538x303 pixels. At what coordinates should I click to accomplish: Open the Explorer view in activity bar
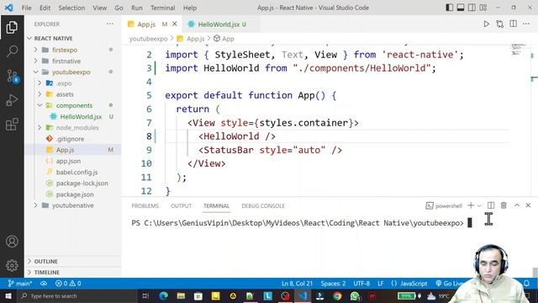coord(12,27)
